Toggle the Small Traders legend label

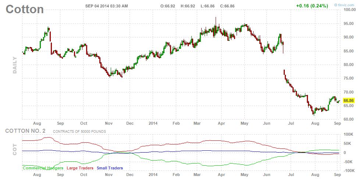(110, 168)
